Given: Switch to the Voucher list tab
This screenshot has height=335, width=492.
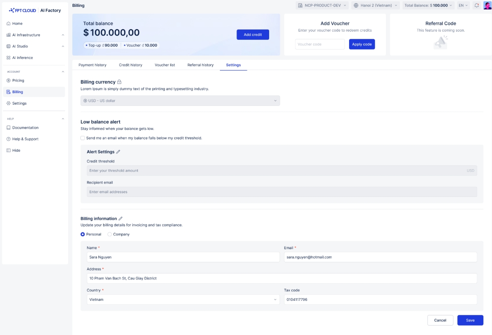Looking at the screenshot, I should [165, 65].
